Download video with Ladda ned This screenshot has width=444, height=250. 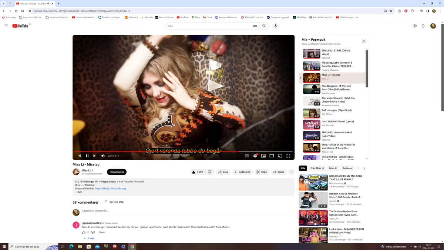pyautogui.click(x=242, y=172)
